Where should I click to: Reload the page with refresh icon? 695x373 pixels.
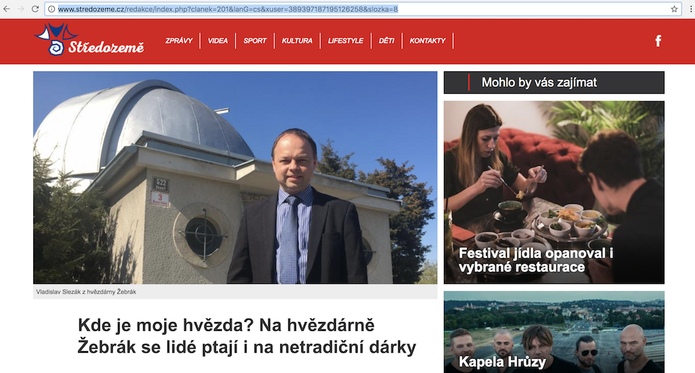point(35,9)
